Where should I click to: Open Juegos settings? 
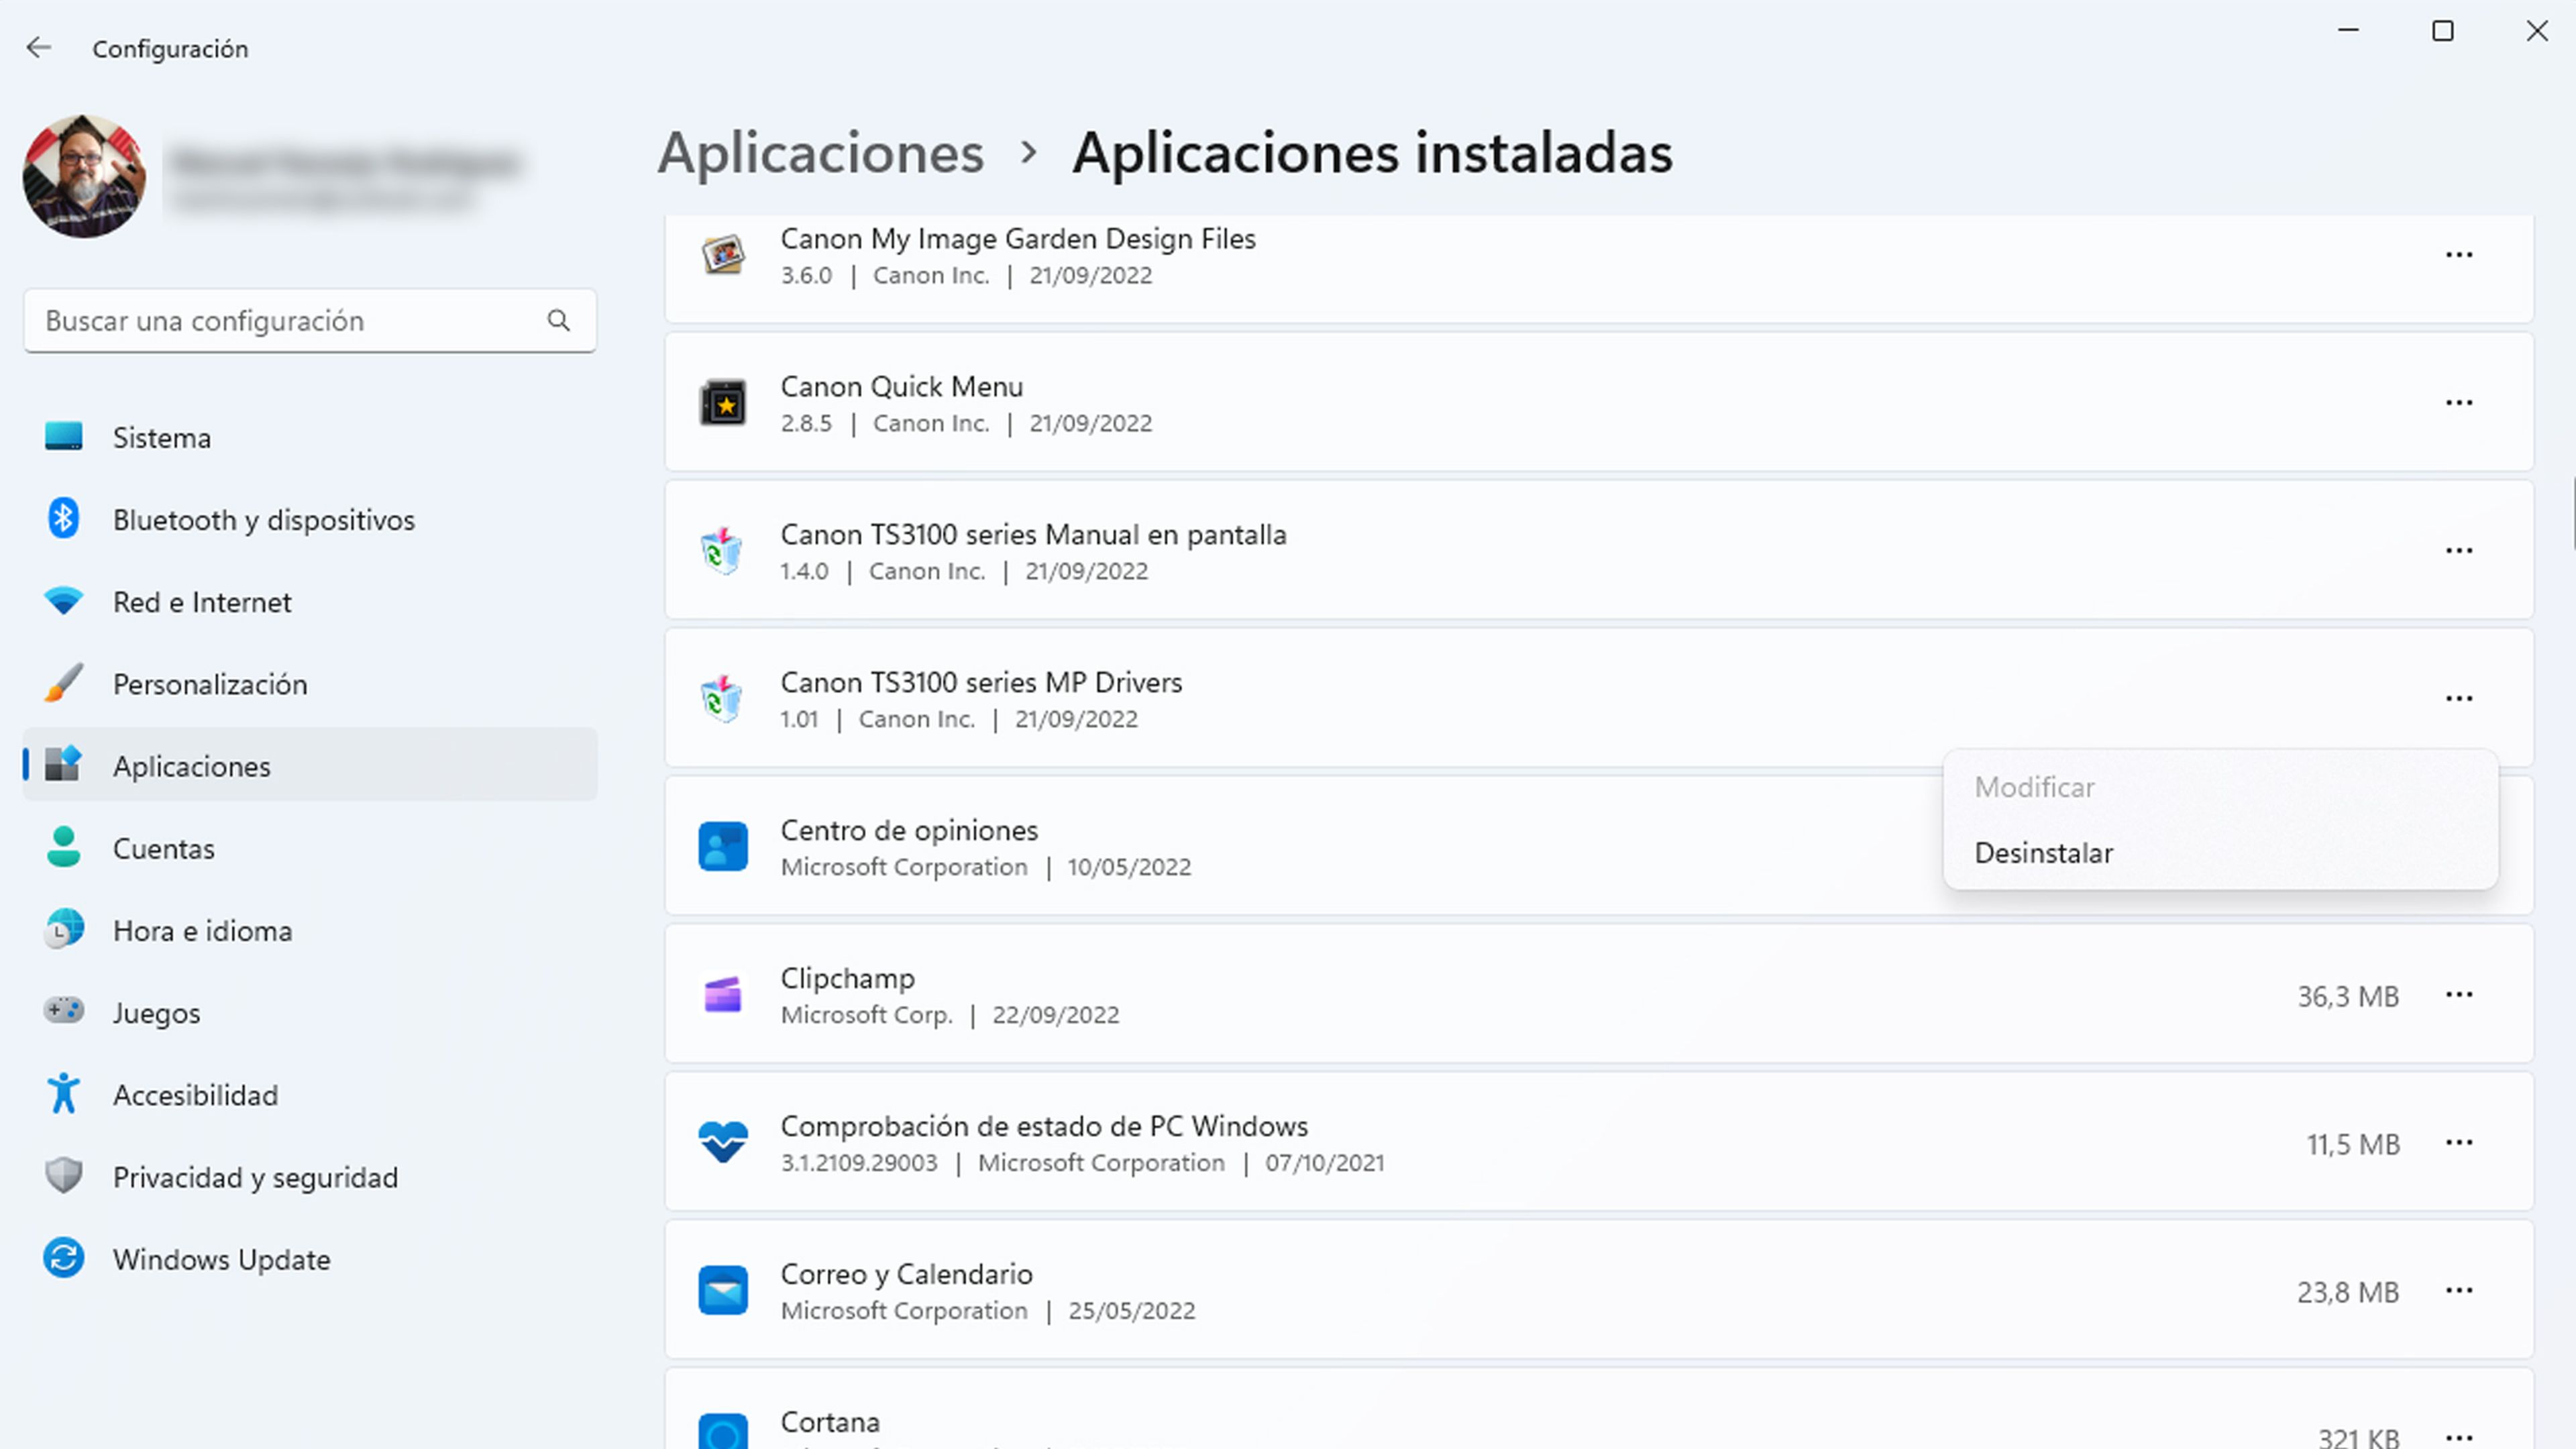point(310,1012)
